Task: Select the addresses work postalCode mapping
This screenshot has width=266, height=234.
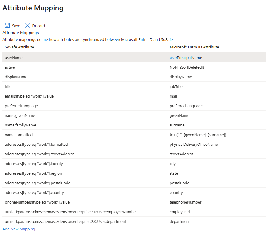Action: (37, 183)
